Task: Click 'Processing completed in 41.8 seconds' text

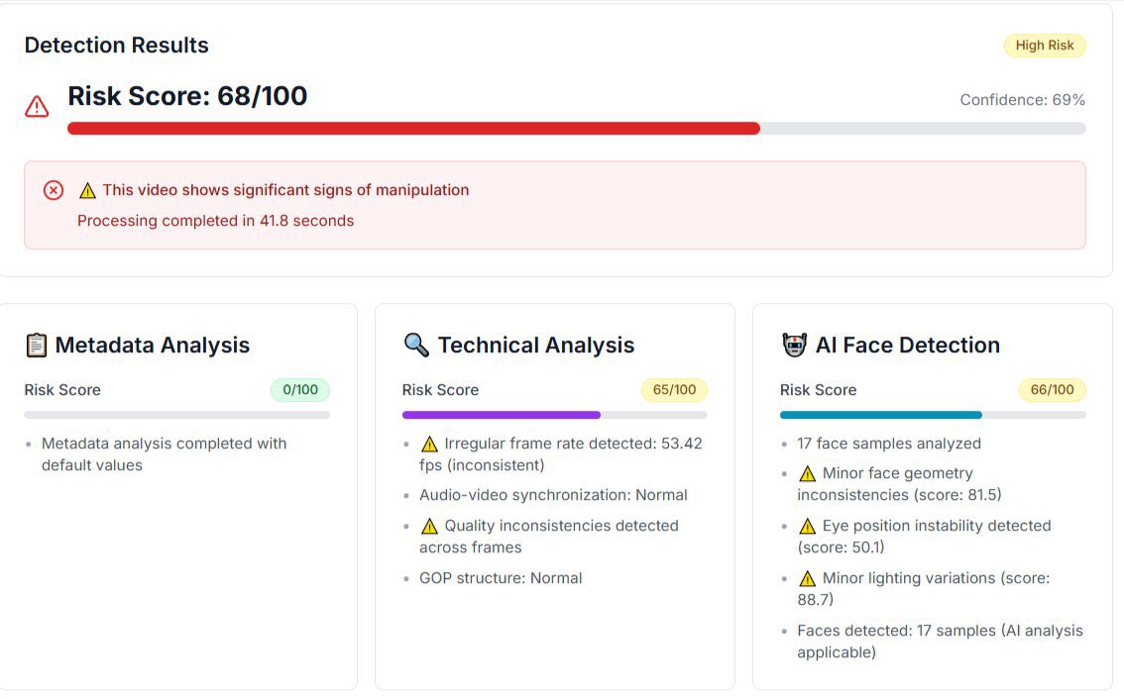Action: coord(216,221)
